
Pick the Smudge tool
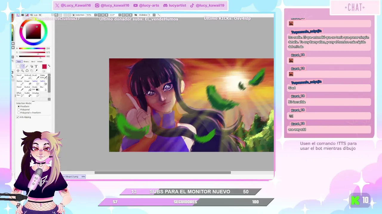tap(36, 95)
